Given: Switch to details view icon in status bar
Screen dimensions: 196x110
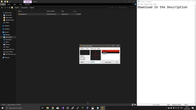Looking at the screenshot, I should (x=133, y=105).
